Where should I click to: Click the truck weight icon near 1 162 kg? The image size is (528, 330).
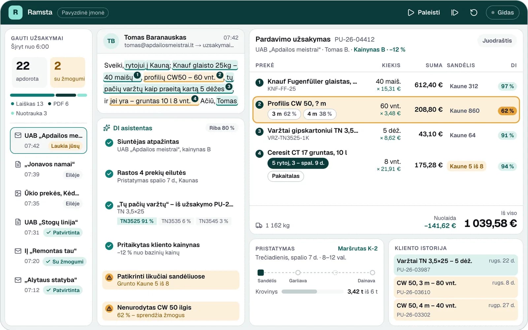(x=259, y=225)
